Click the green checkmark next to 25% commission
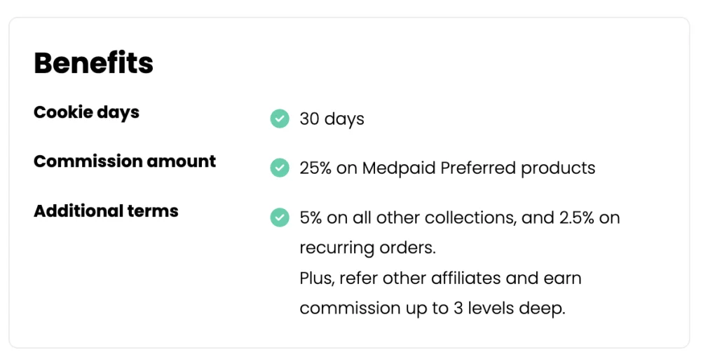701x357 pixels. pyautogui.click(x=280, y=168)
